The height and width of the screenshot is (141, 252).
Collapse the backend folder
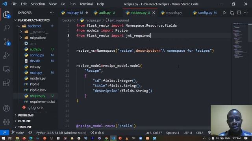pyautogui.click(x=19, y=26)
